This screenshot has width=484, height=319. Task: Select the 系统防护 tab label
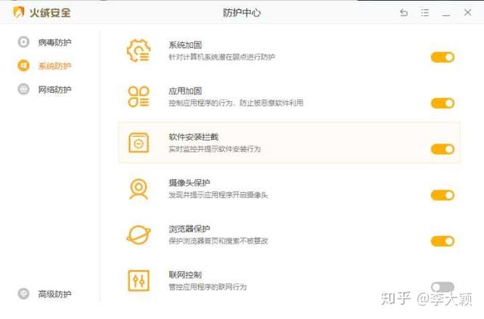click(54, 66)
